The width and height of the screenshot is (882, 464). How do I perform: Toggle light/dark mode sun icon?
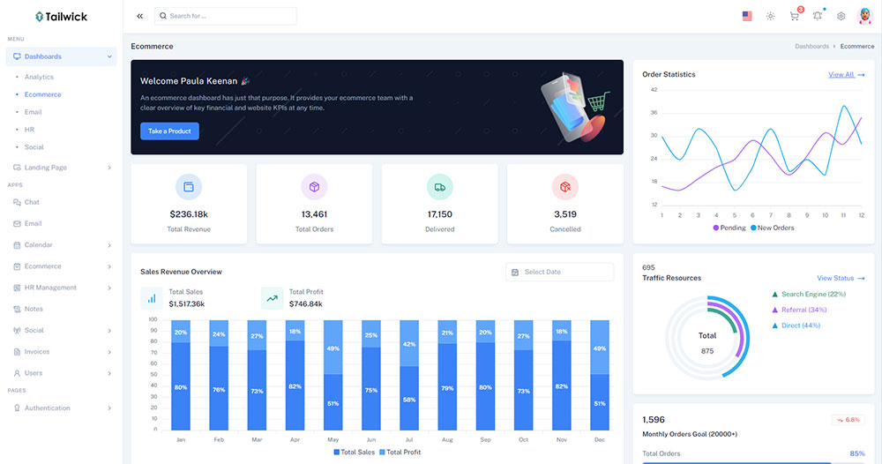click(x=771, y=16)
